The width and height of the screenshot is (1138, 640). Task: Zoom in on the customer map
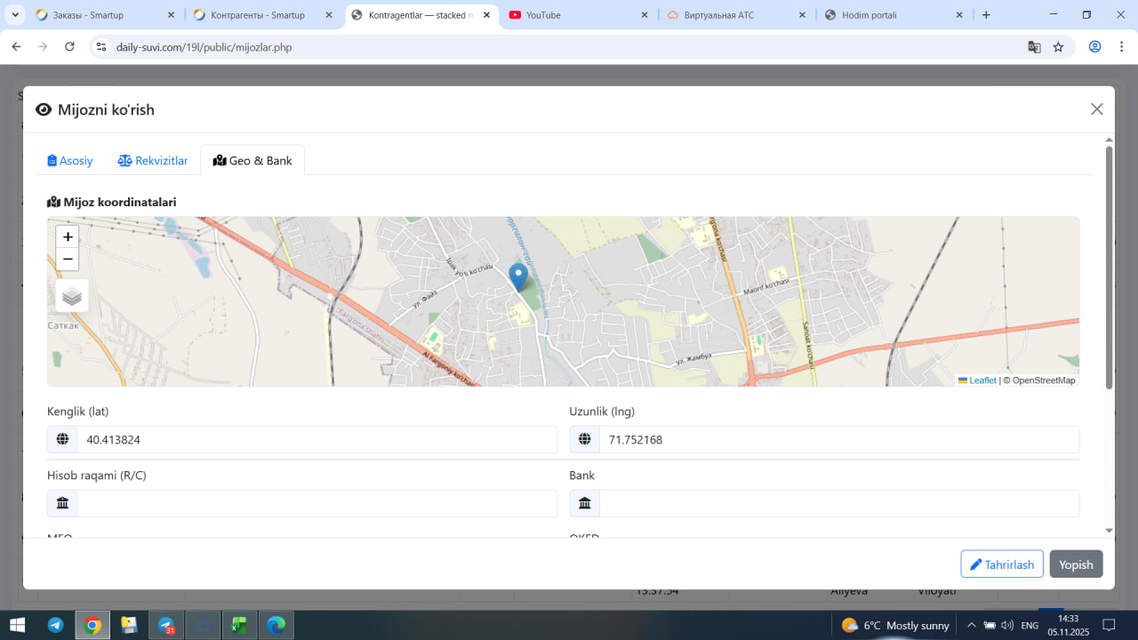68,236
